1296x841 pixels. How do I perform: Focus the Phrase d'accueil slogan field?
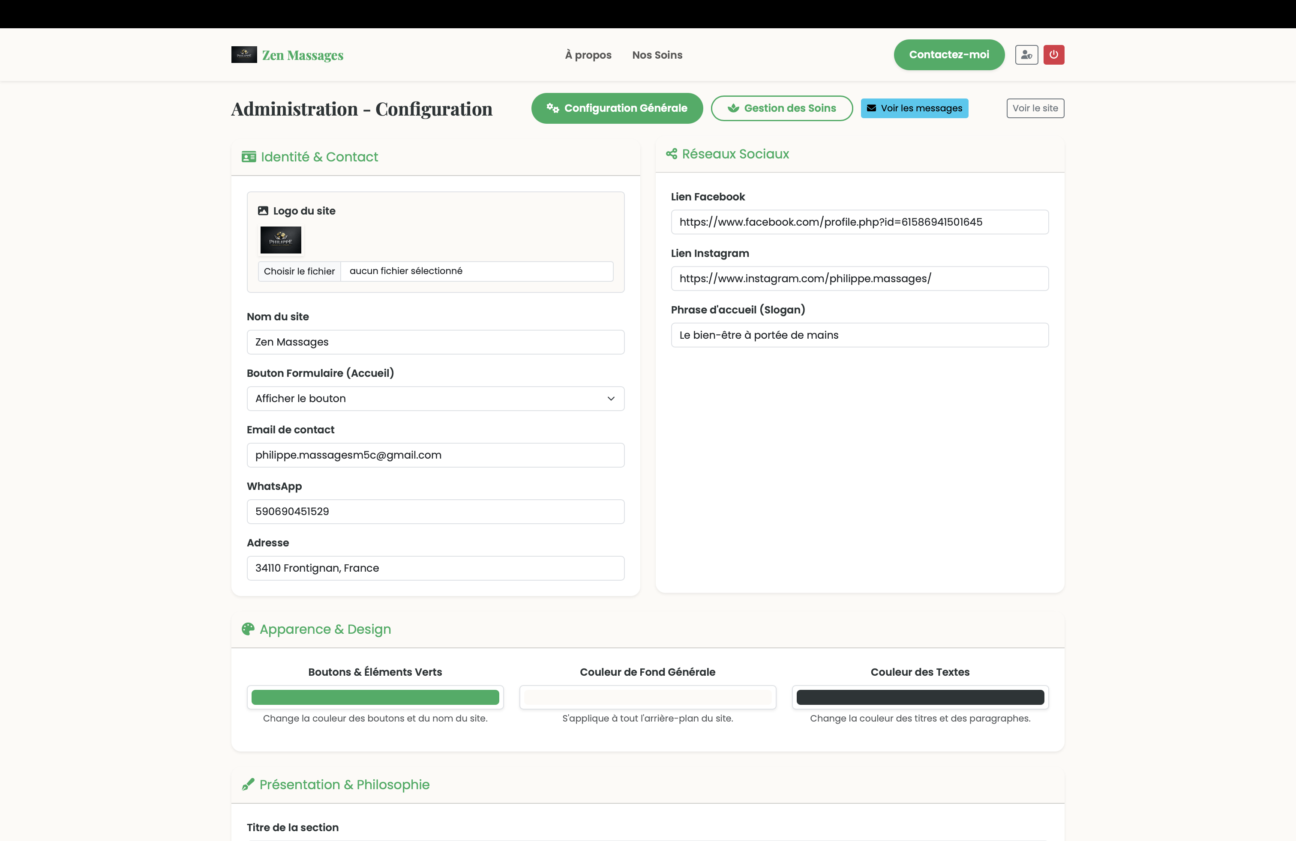click(860, 335)
